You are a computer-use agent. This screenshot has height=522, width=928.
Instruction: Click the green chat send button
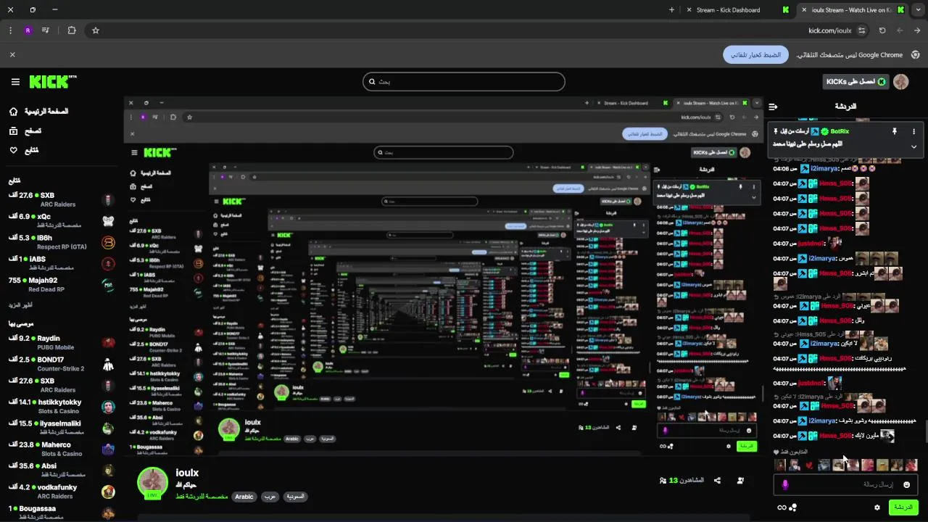pos(903,507)
